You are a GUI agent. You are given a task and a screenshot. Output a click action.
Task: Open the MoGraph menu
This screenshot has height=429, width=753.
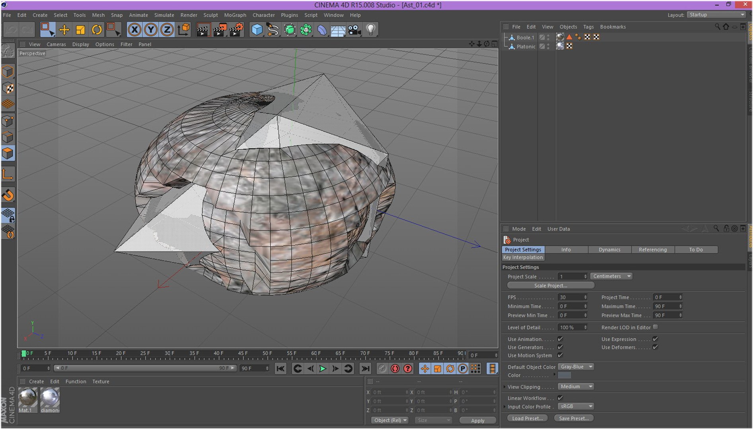pos(235,15)
